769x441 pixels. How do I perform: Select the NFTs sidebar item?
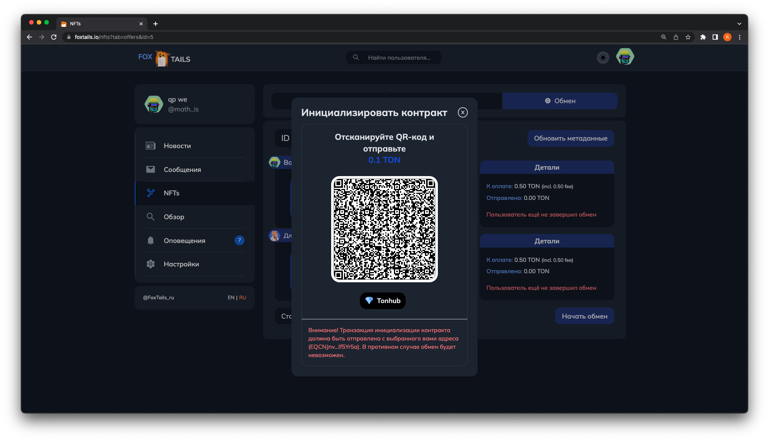[171, 193]
